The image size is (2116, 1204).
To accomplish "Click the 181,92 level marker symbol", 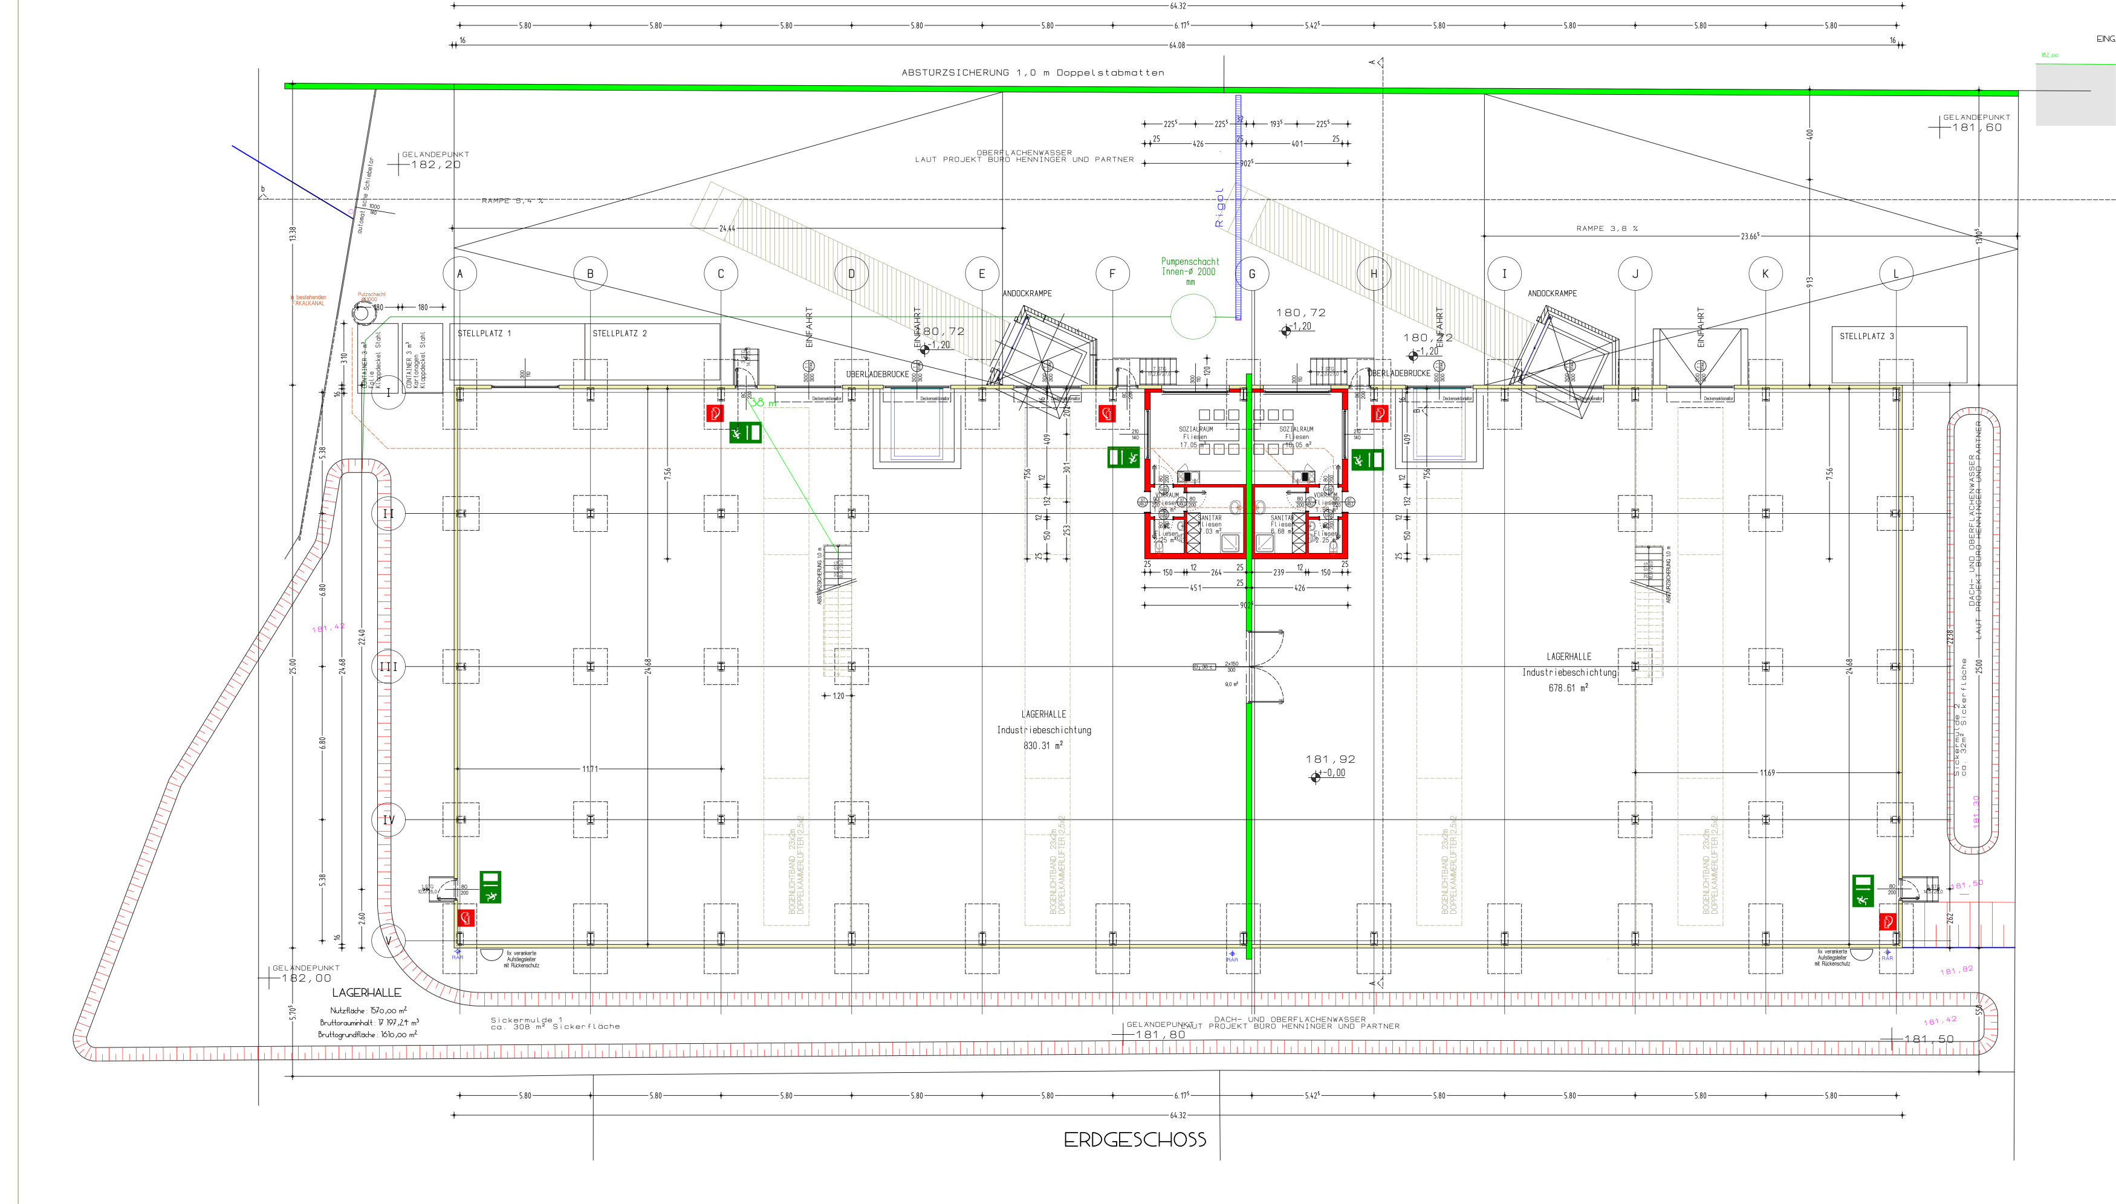I will coord(1315,777).
